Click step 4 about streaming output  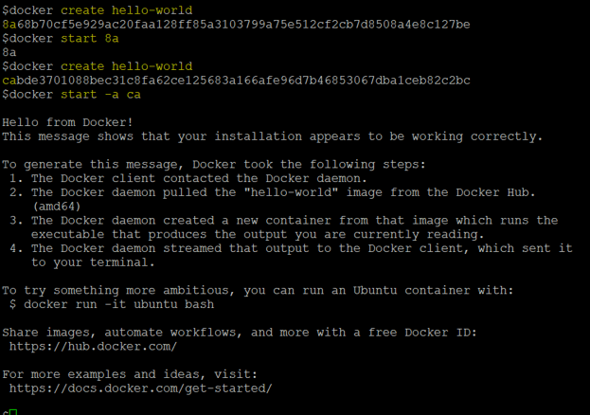(301, 248)
